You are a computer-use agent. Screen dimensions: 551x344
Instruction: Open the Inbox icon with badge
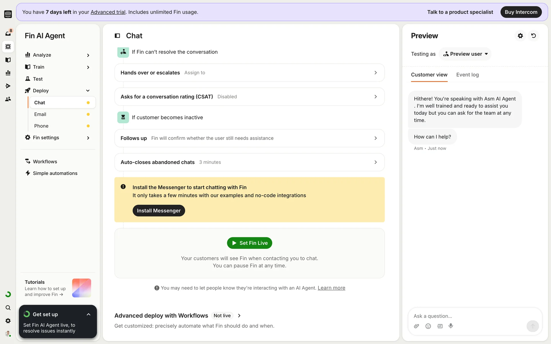(x=8, y=33)
